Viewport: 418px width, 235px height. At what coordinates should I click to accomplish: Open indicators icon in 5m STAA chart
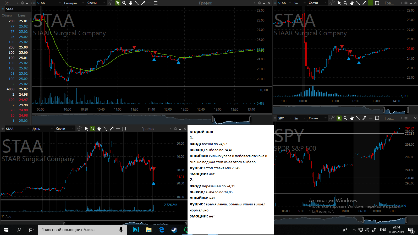pyautogui.click(x=332, y=3)
